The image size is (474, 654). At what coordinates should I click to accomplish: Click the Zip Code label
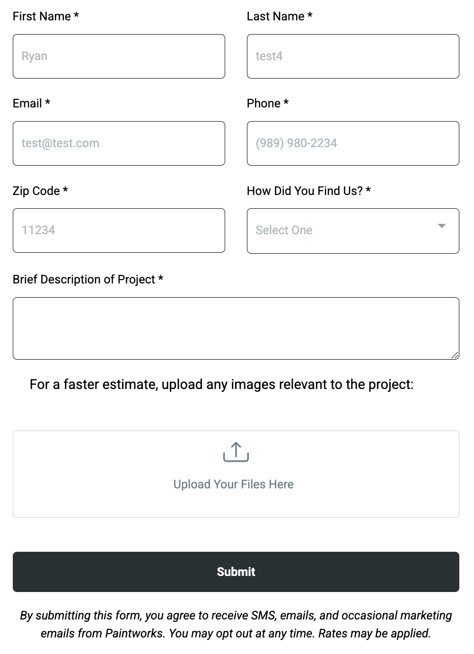coord(40,191)
